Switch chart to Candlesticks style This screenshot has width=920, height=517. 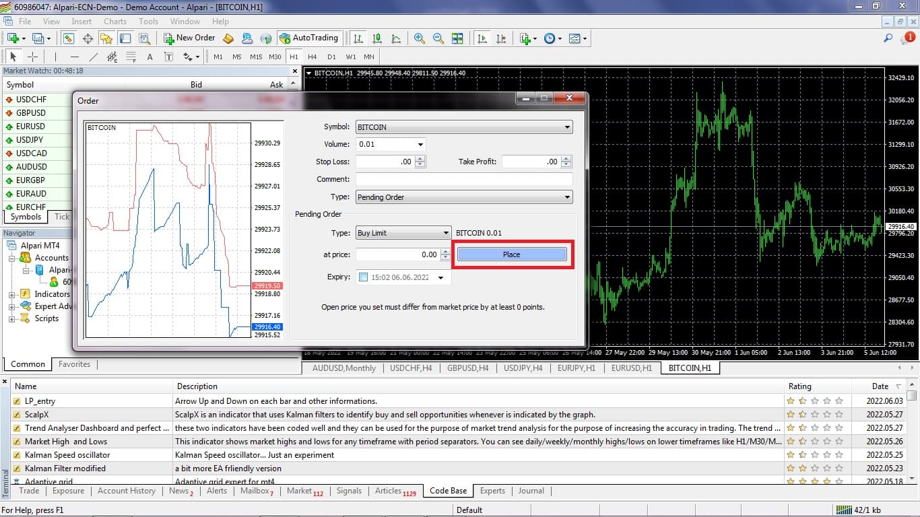[x=378, y=38]
